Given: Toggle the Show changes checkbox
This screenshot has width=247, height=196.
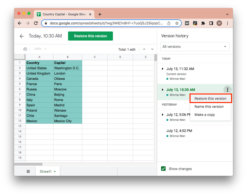Looking at the screenshot, I should click(x=163, y=169).
